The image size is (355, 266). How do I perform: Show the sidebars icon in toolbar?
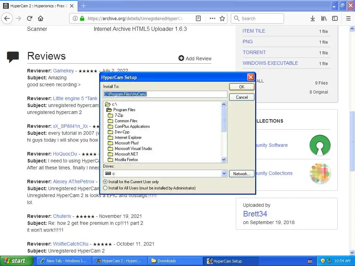[x=335, y=19]
